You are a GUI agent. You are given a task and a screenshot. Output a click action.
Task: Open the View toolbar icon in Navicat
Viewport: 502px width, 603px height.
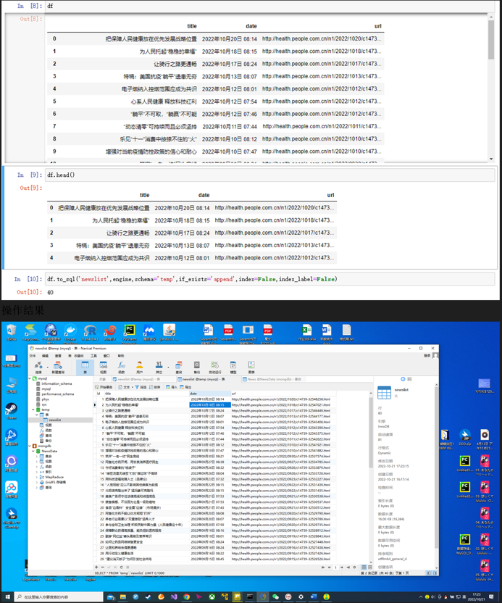(x=104, y=367)
